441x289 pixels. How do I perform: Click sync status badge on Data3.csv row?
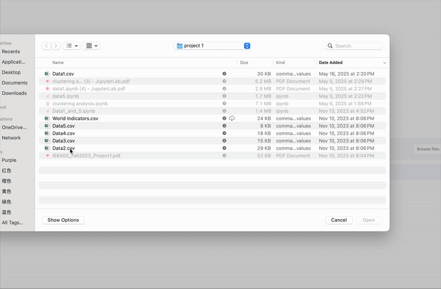pyautogui.click(x=224, y=141)
